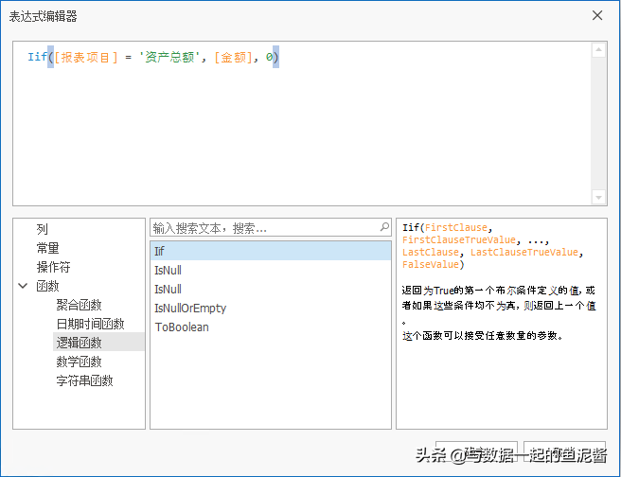
Task: Collapse the 函数 tree node chevron
Action: [x=23, y=286]
